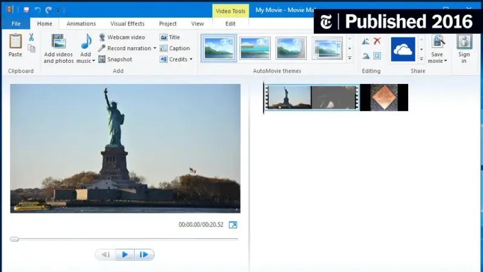Move the AutoMovie themes gallery down one row

tap(350, 48)
